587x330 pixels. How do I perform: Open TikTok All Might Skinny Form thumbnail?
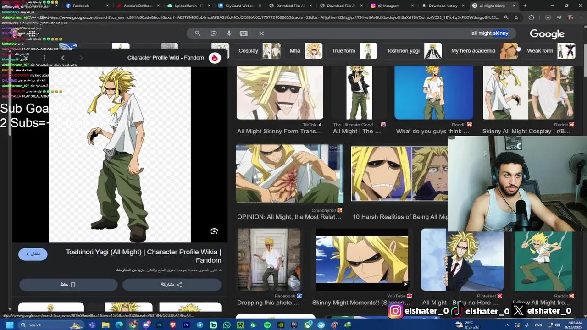click(280, 93)
